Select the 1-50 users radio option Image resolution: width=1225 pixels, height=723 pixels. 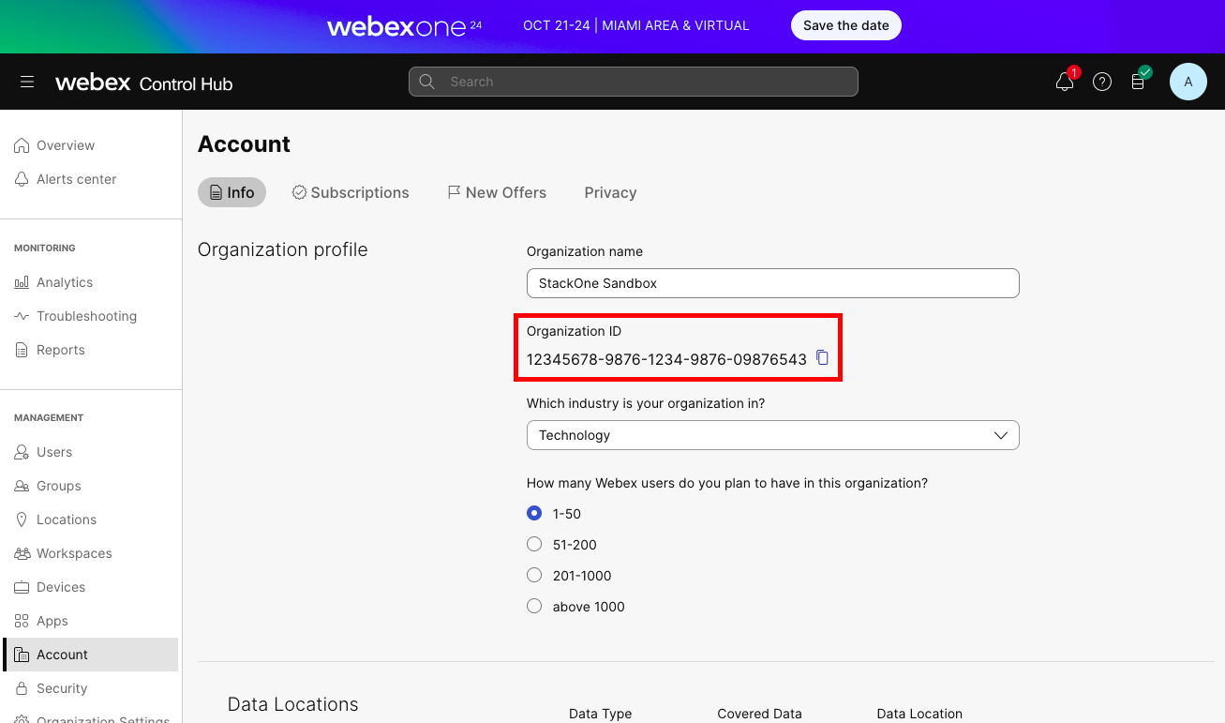click(534, 513)
